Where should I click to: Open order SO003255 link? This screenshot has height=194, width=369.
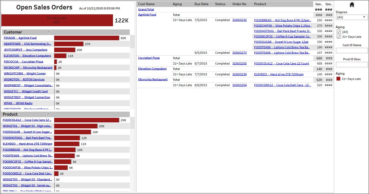tap(239, 63)
